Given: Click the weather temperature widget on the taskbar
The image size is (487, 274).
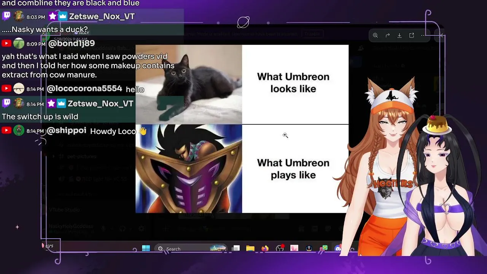Looking at the screenshot, I should (x=48, y=246).
